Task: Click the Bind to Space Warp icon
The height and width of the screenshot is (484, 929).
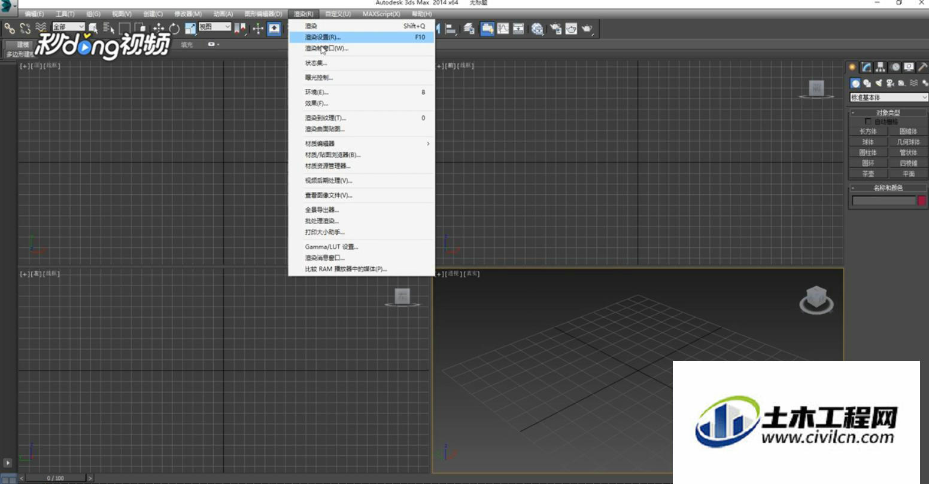Action: (41, 27)
